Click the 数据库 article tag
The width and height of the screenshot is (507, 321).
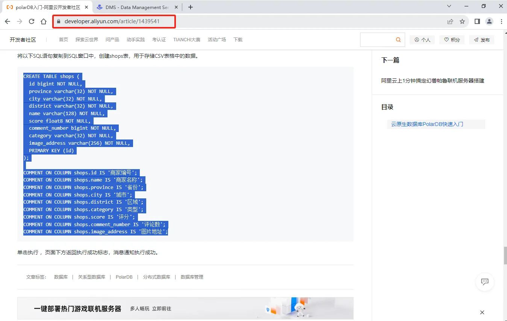[61, 277]
